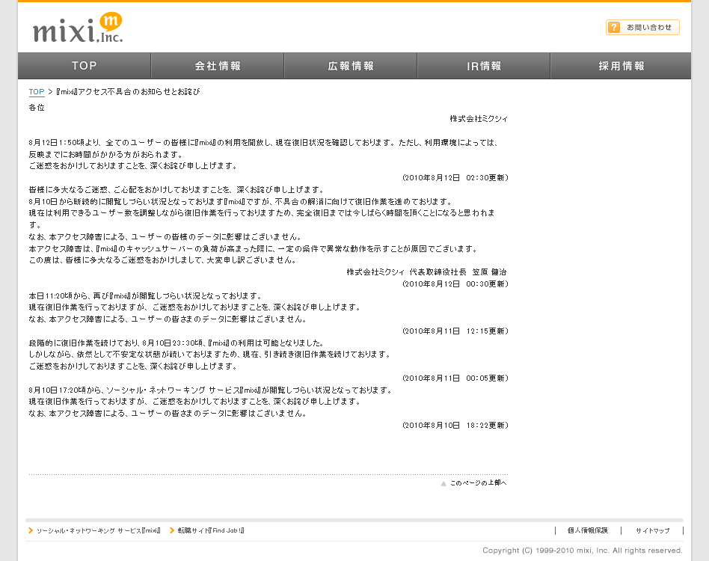Click orange arrow before 転職サイト link
This screenshot has width=709, height=561.
click(171, 530)
